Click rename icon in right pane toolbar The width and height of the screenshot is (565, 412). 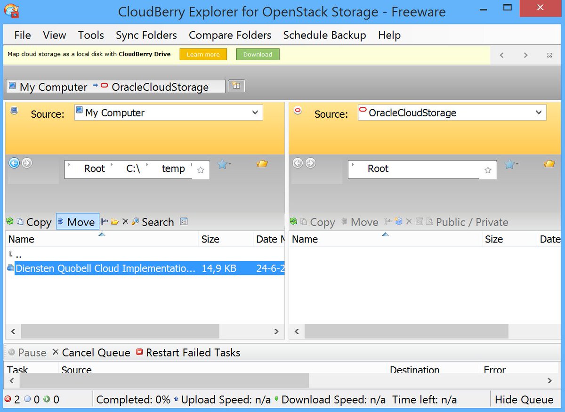pos(388,221)
